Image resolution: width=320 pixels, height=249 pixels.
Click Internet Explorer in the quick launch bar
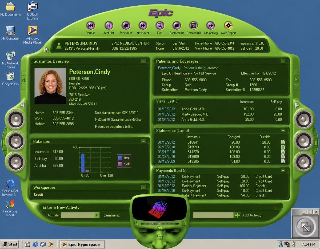35,244
